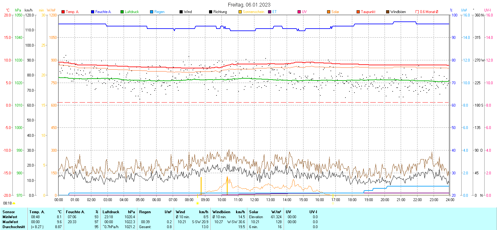Viewport: 497px width, 230px height.
Task: Click the Sensor header in the data table
Action: point(9,212)
